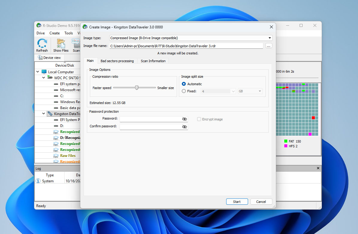Collapse the Local Computer tree node
Screen dimensions: 358x234
coord(37,72)
